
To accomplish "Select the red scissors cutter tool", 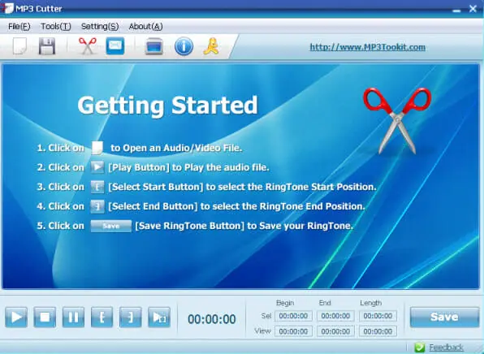I will [x=88, y=46].
